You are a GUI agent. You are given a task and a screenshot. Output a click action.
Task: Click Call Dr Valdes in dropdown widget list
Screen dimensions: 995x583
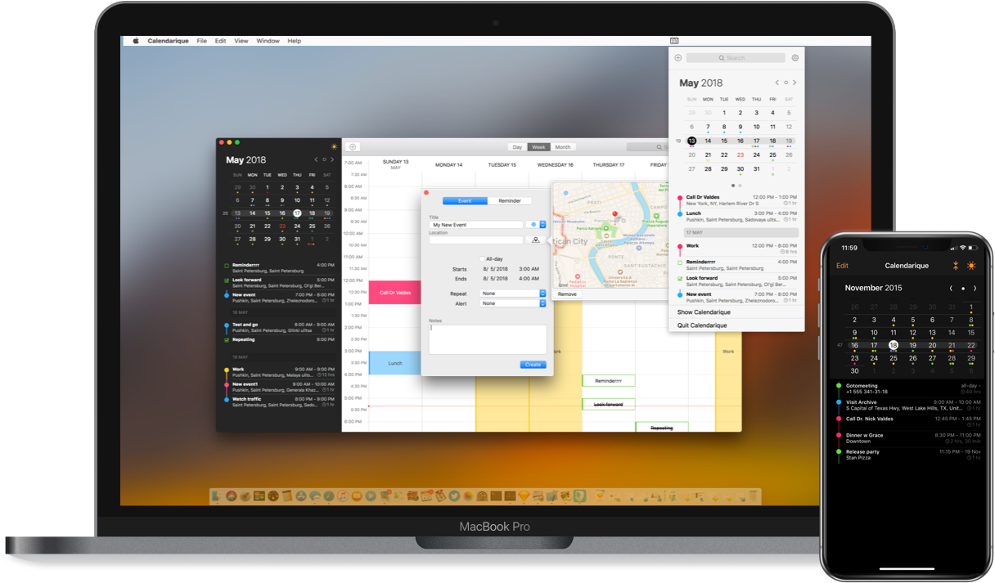pyautogui.click(x=736, y=200)
